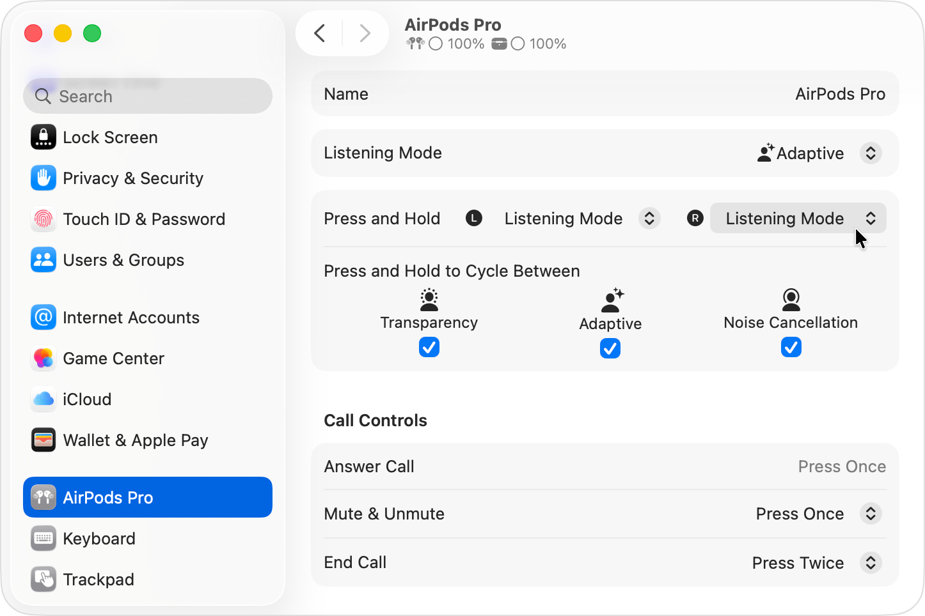The image size is (925, 616).
Task: Open the End Call dropdown
Action: (x=870, y=563)
